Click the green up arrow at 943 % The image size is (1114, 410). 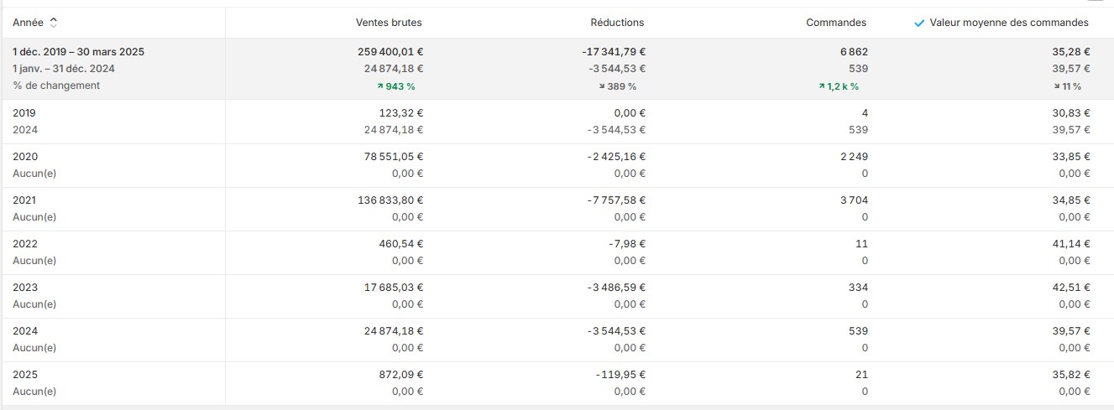(x=380, y=86)
